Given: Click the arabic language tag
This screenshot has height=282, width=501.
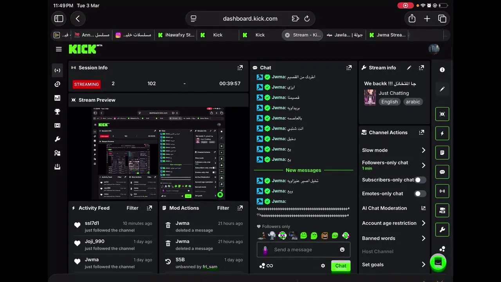Looking at the screenshot, I should (413, 102).
